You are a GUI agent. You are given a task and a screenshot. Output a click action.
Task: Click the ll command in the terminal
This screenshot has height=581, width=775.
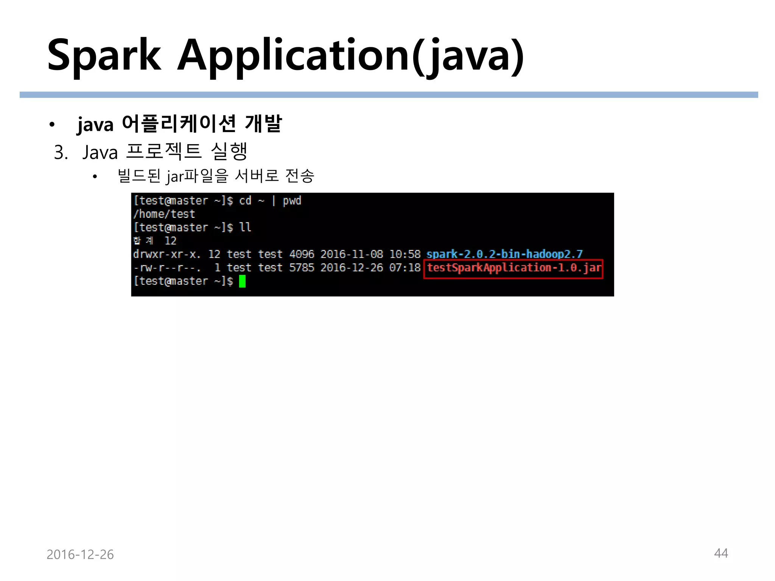click(x=245, y=227)
